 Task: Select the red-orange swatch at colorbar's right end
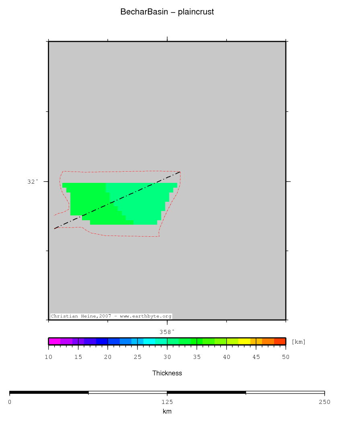pyautogui.click(x=280, y=341)
